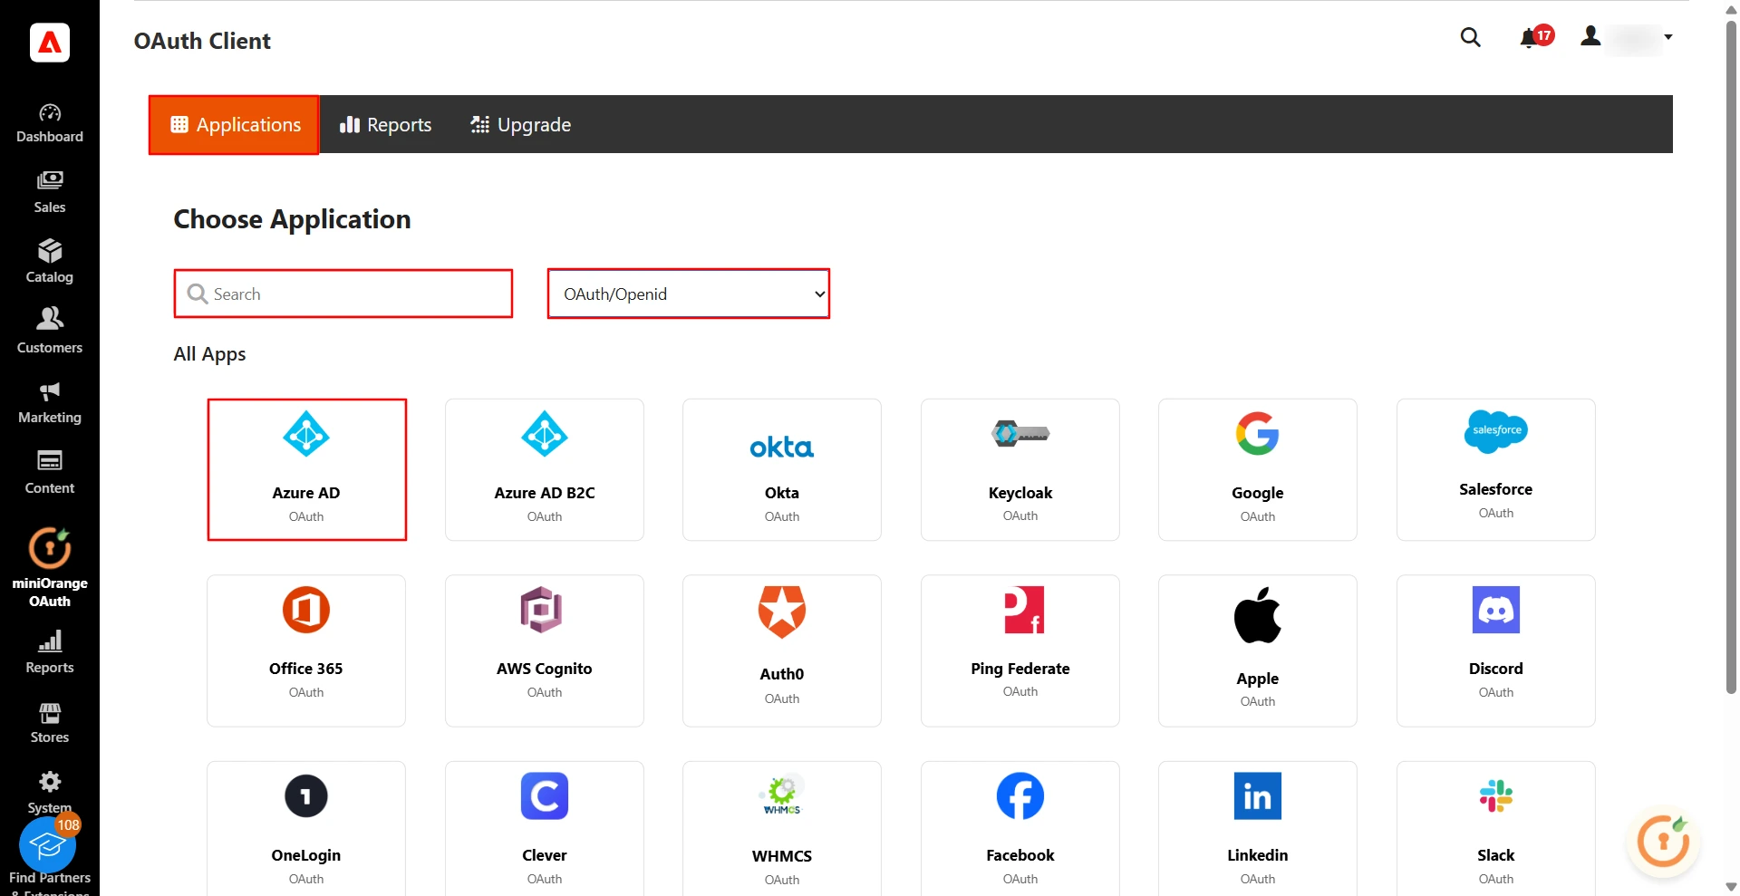Select the OneLogin application
Screen dimensions: 1740x896
tap(306, 829)
